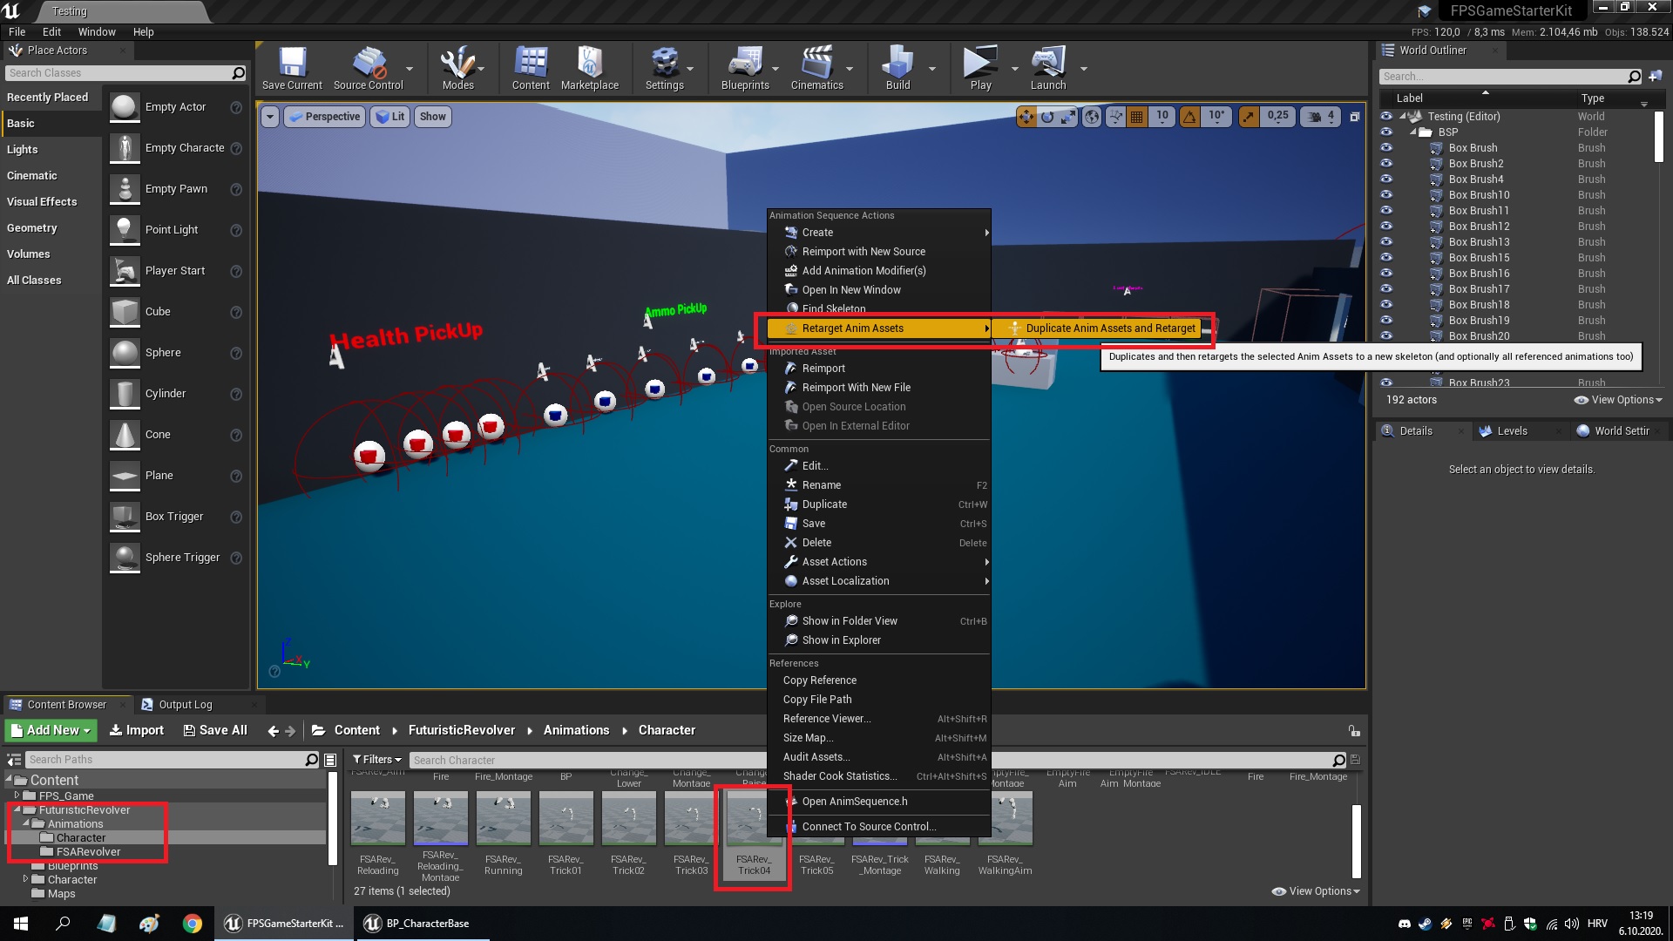Select the Point Light actor icon
This screenshot has width=1673, height=941.
coord(124,230)
